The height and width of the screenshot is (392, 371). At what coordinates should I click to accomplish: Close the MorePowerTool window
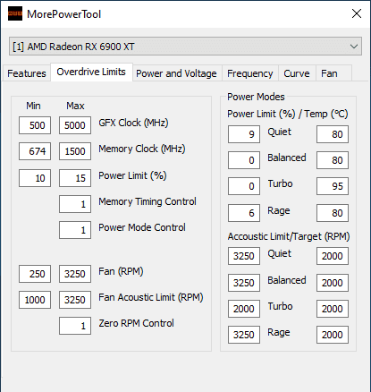coord(357,13)
